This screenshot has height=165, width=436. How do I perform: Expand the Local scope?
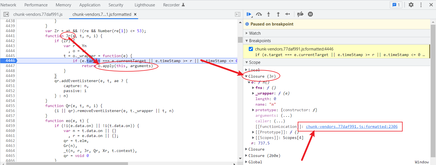point(246,70)
